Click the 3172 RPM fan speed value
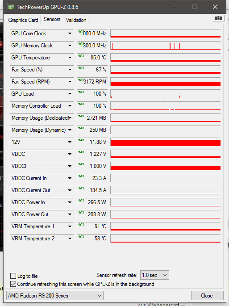229x306 pixels. pyautogui.click(x=92, y=82)
